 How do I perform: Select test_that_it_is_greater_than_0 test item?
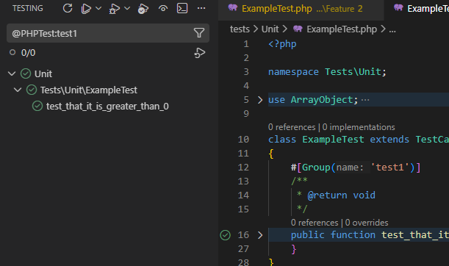pos(108,107)
